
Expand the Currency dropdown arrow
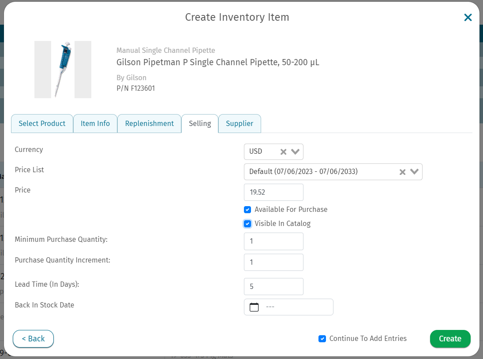click(295, 152)
